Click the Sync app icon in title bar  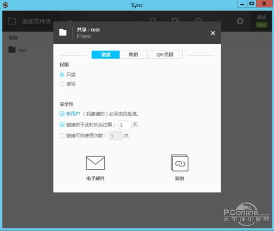(x=5, y=5)
